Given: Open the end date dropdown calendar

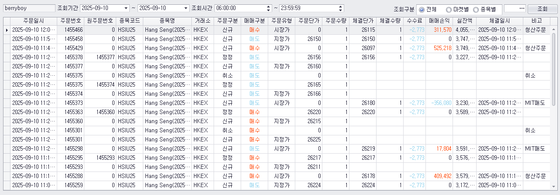Looking at the screenshot, I should coord(186,8).
